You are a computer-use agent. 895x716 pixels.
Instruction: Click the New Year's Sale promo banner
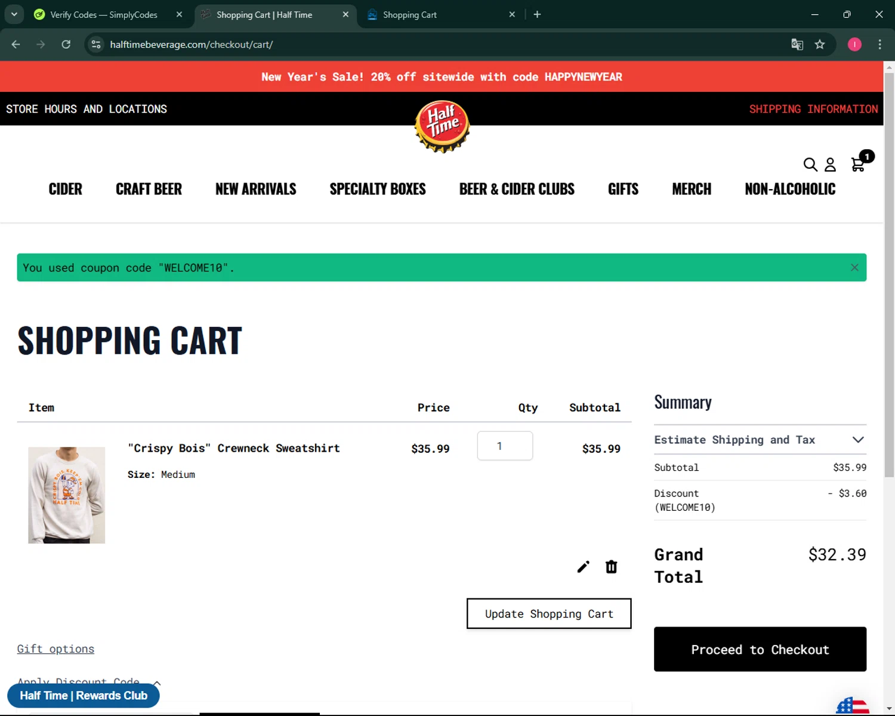442,77
